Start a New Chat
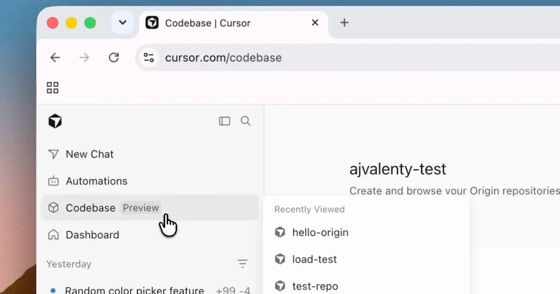 (150, 154)
